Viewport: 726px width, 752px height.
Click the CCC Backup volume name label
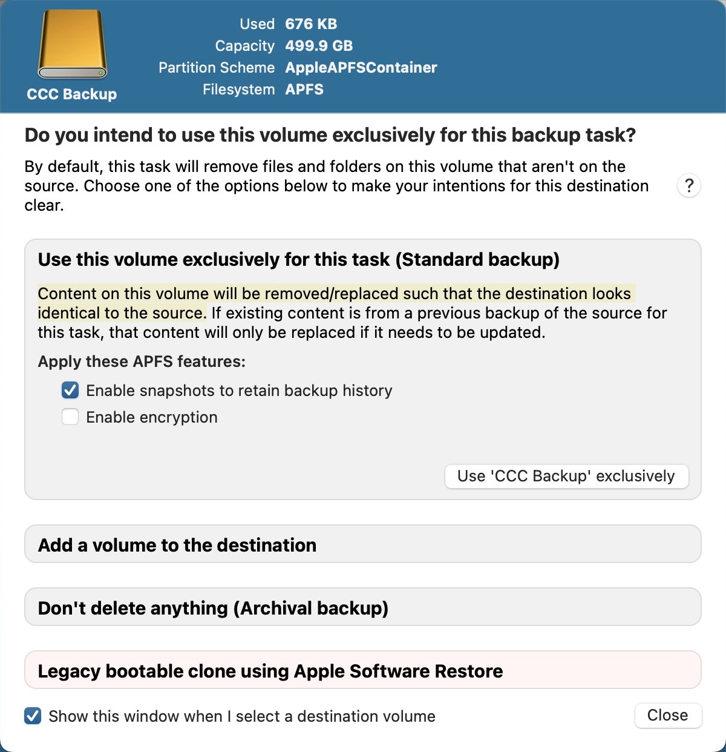point(71,94)
